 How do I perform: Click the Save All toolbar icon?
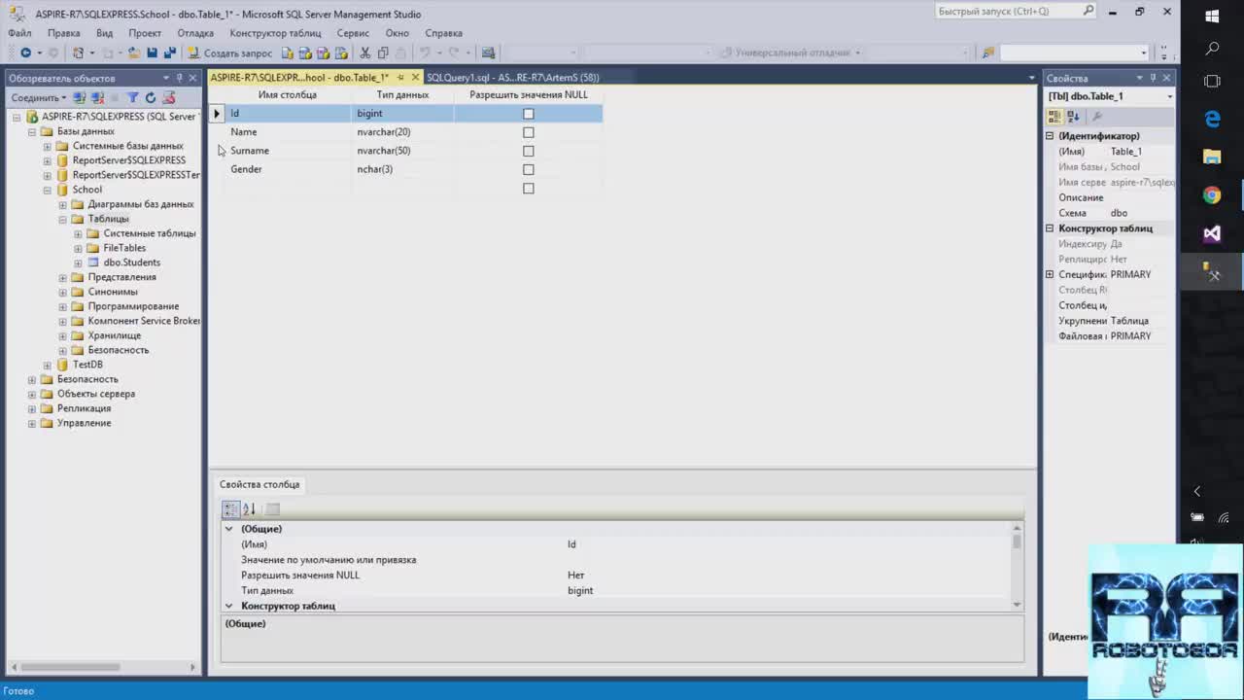click(169, 52)
